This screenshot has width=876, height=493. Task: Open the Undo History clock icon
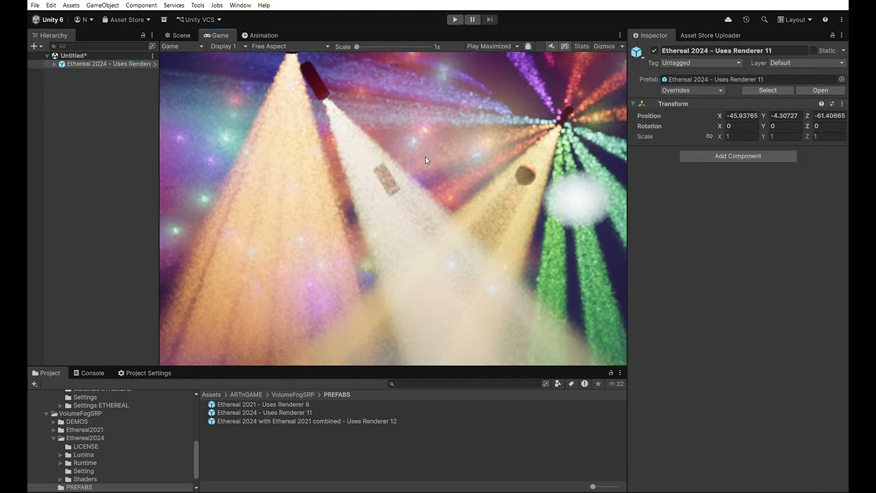(x=746, y=20)
